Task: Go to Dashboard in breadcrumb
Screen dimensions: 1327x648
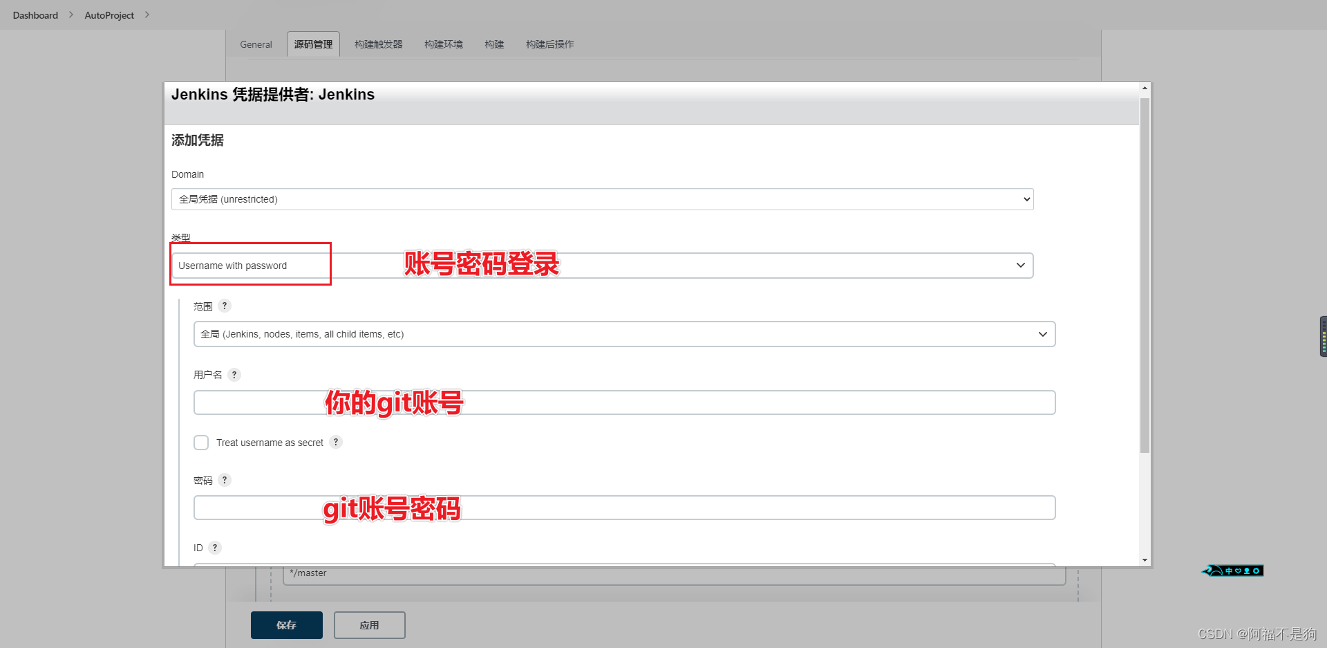Action: click(x=35, y=15)
